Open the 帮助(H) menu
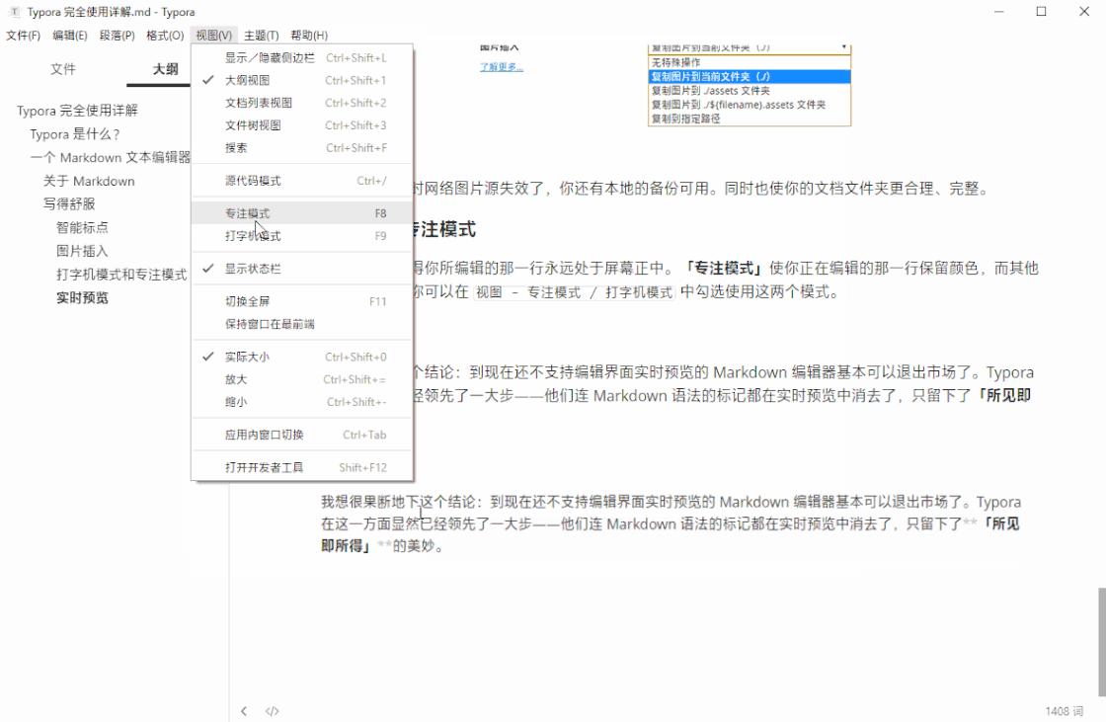The height and width of the screenshot is (722, 1106). pyautogui.click(x=309, y=36)
